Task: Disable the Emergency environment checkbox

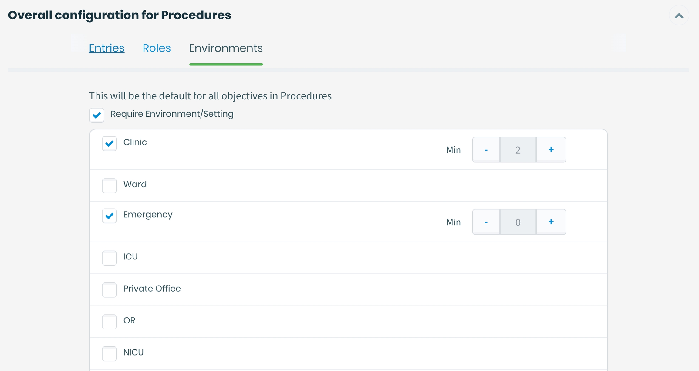Action: click(110, 216)
